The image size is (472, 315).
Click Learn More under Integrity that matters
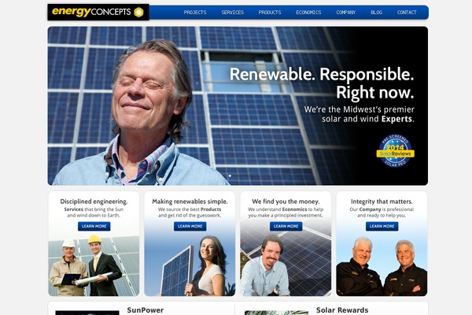coord(382,226)
